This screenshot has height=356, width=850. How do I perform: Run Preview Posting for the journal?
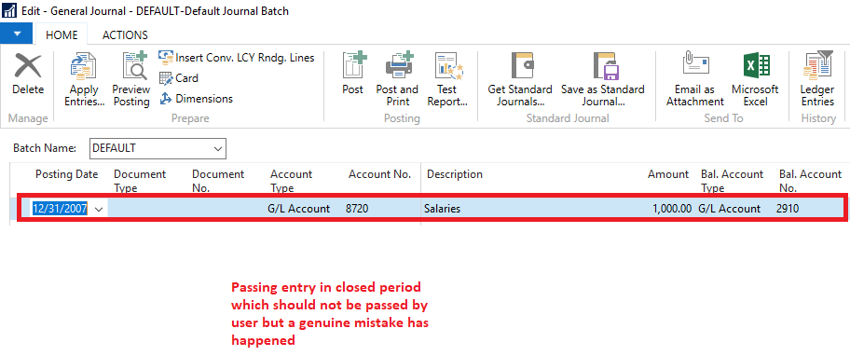(x=131, y=67)
